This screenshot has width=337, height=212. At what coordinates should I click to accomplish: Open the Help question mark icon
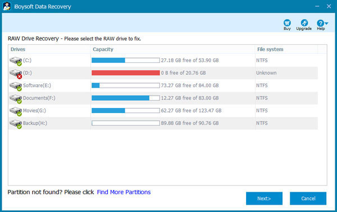pyautogui.click(x=320, y=23)
